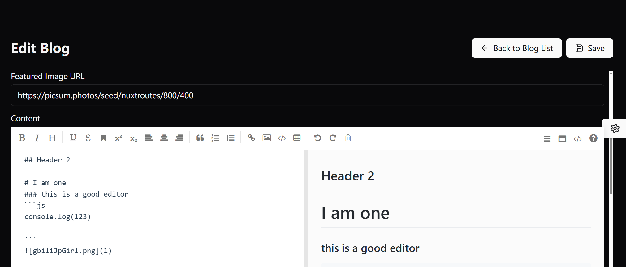
Task: Click the 'Header 2' heading in preview
Action: 348,176
